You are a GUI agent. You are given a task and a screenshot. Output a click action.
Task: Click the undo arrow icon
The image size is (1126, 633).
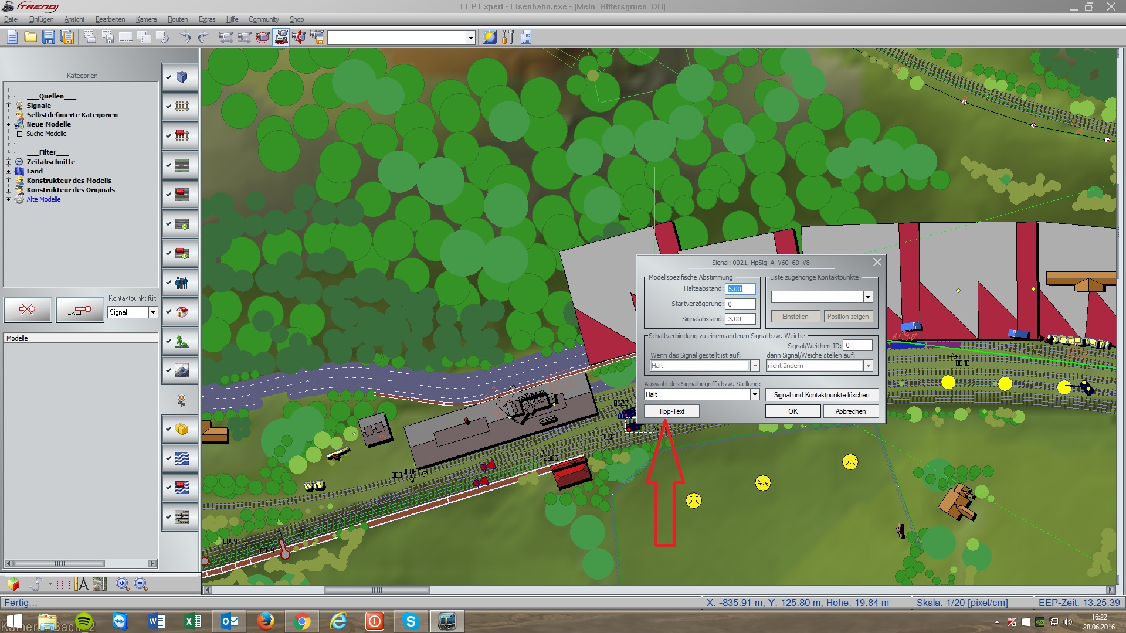click(x=185, y=38)
